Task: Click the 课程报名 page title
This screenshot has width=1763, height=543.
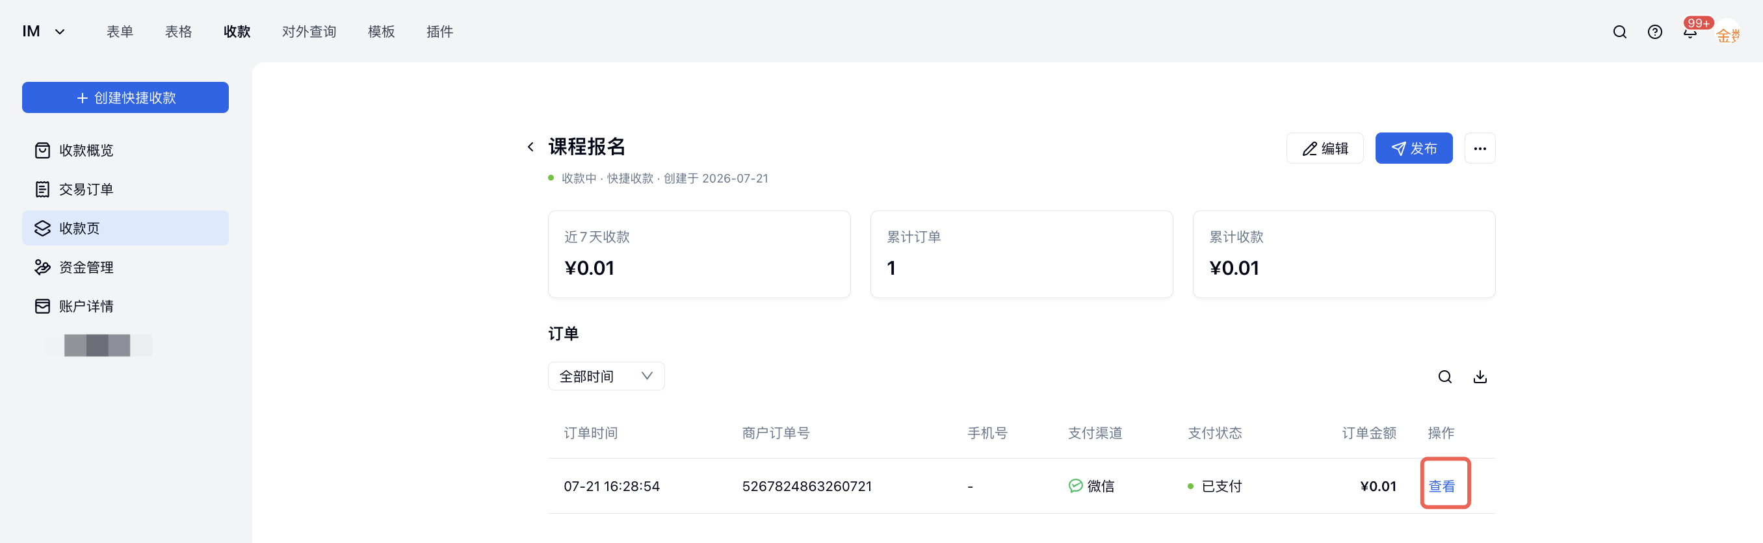Action: (586, 147)
